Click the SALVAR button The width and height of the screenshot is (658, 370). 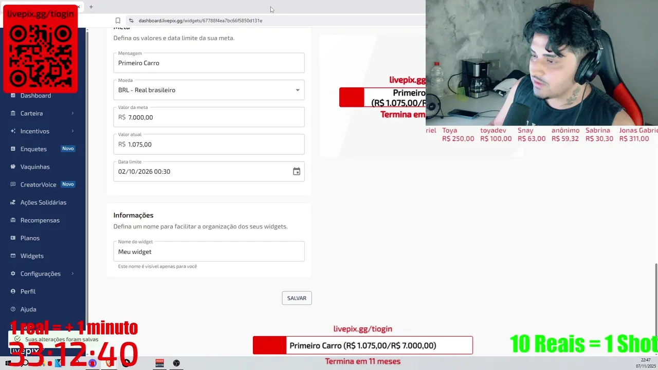297,298
